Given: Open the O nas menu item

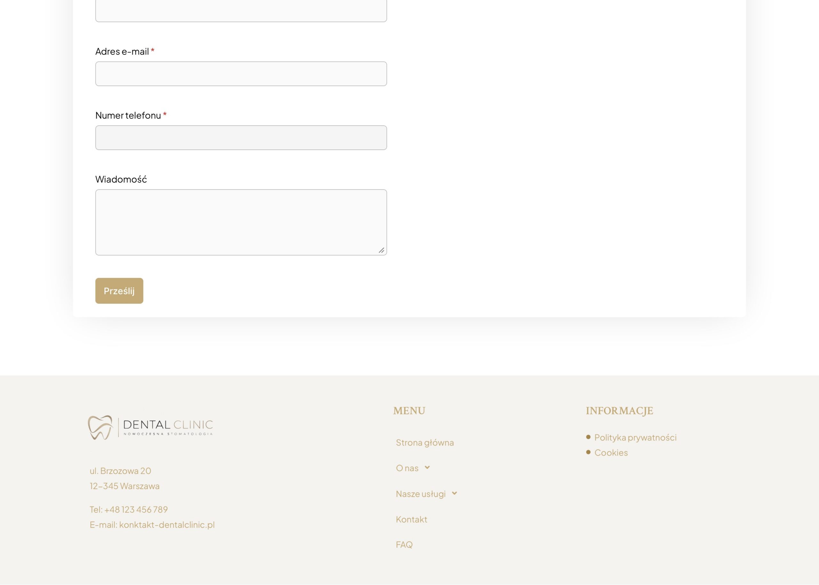Looking at the screenshot, I should (x=407, y=468).
